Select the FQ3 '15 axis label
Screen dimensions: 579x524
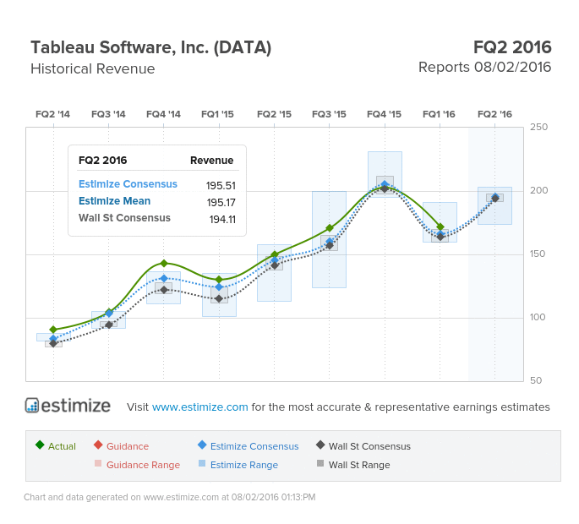coord(329,114)
